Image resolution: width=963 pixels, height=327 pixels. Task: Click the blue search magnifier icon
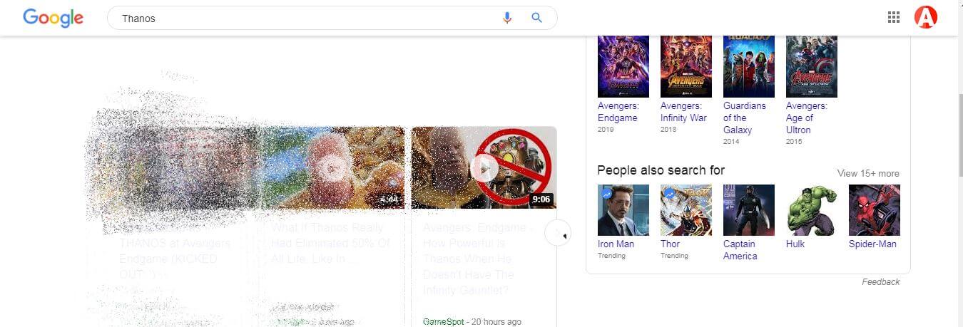537,18
